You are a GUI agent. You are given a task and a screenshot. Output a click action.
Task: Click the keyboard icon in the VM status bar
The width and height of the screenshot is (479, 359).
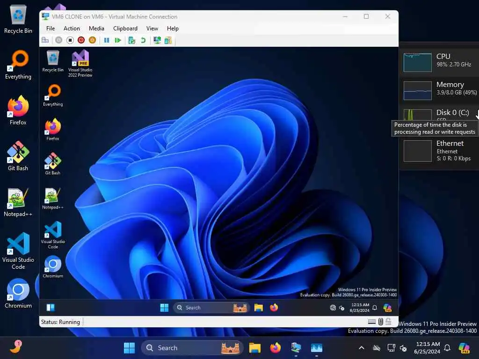point(372,322)
